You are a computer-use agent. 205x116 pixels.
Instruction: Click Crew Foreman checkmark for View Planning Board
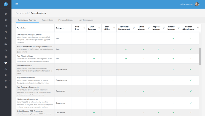click(94, 58)
